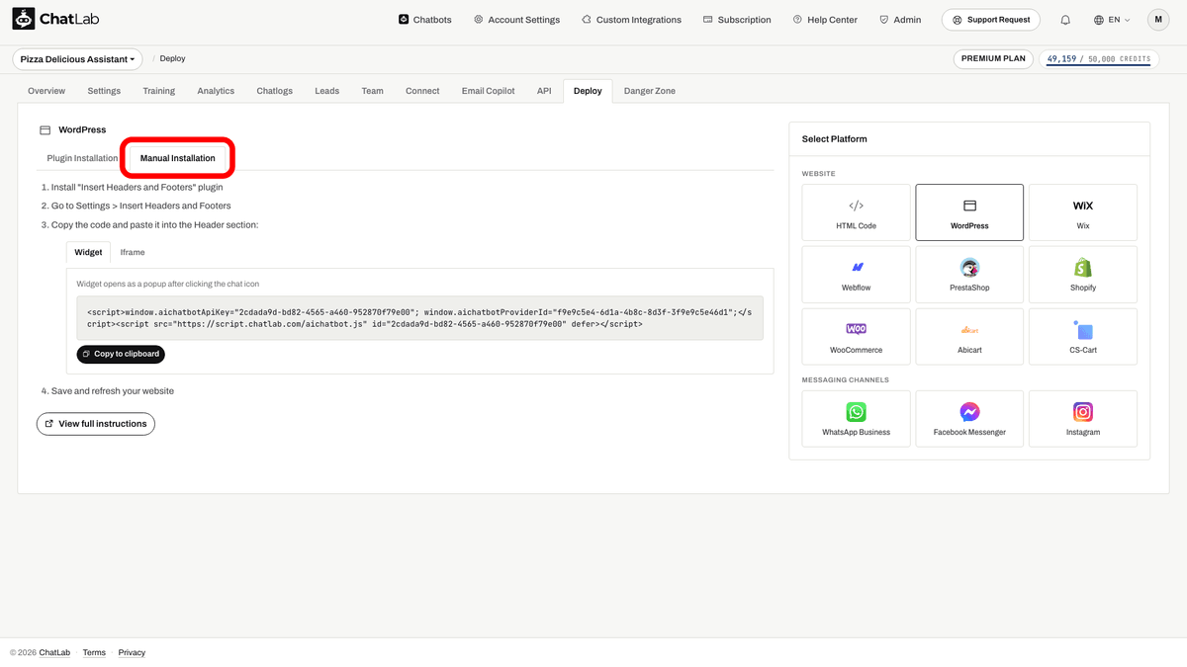Viewport: 1187px width, 667px height.
Task: Go to Account Settings
Action: click(516, 20)
